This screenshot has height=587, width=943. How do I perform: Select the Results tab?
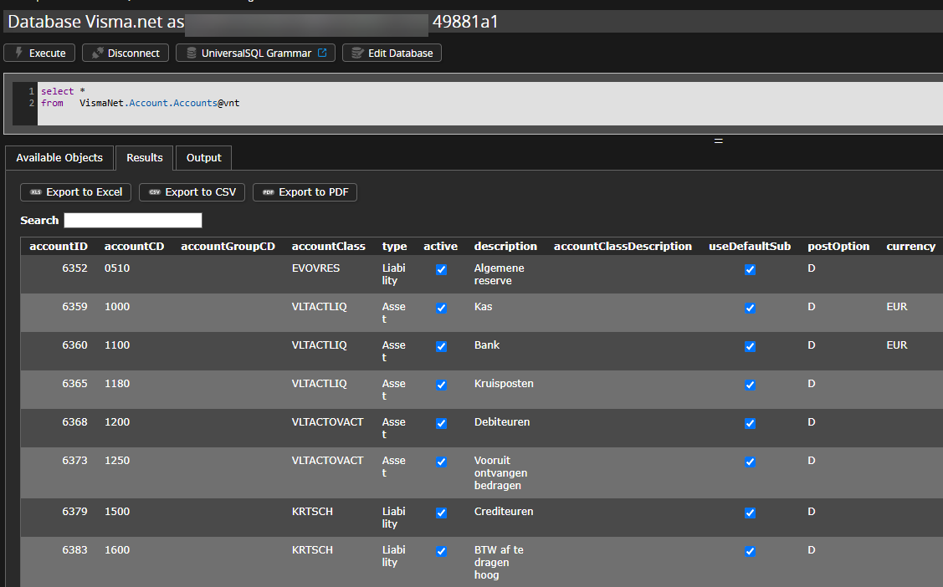(x=144, y=158)
